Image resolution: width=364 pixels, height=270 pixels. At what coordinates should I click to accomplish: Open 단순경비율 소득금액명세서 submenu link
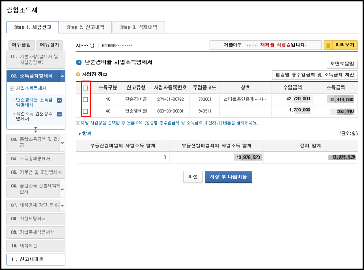click(x=35, y=102)
